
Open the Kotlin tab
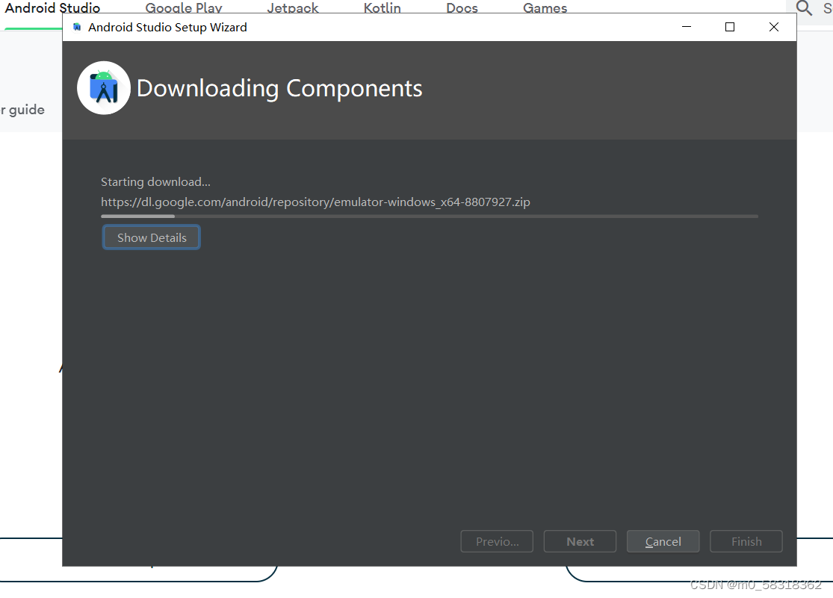(x=382, y=7)
